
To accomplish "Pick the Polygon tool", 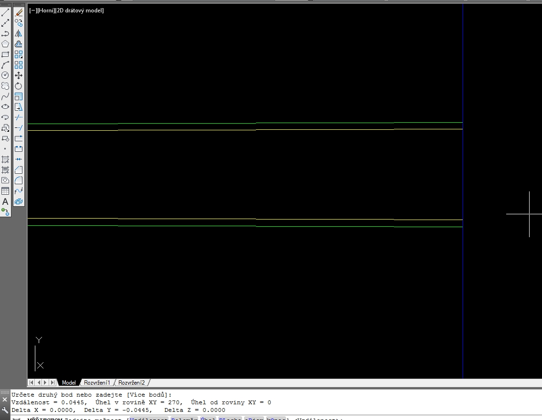I will [5, 44].
